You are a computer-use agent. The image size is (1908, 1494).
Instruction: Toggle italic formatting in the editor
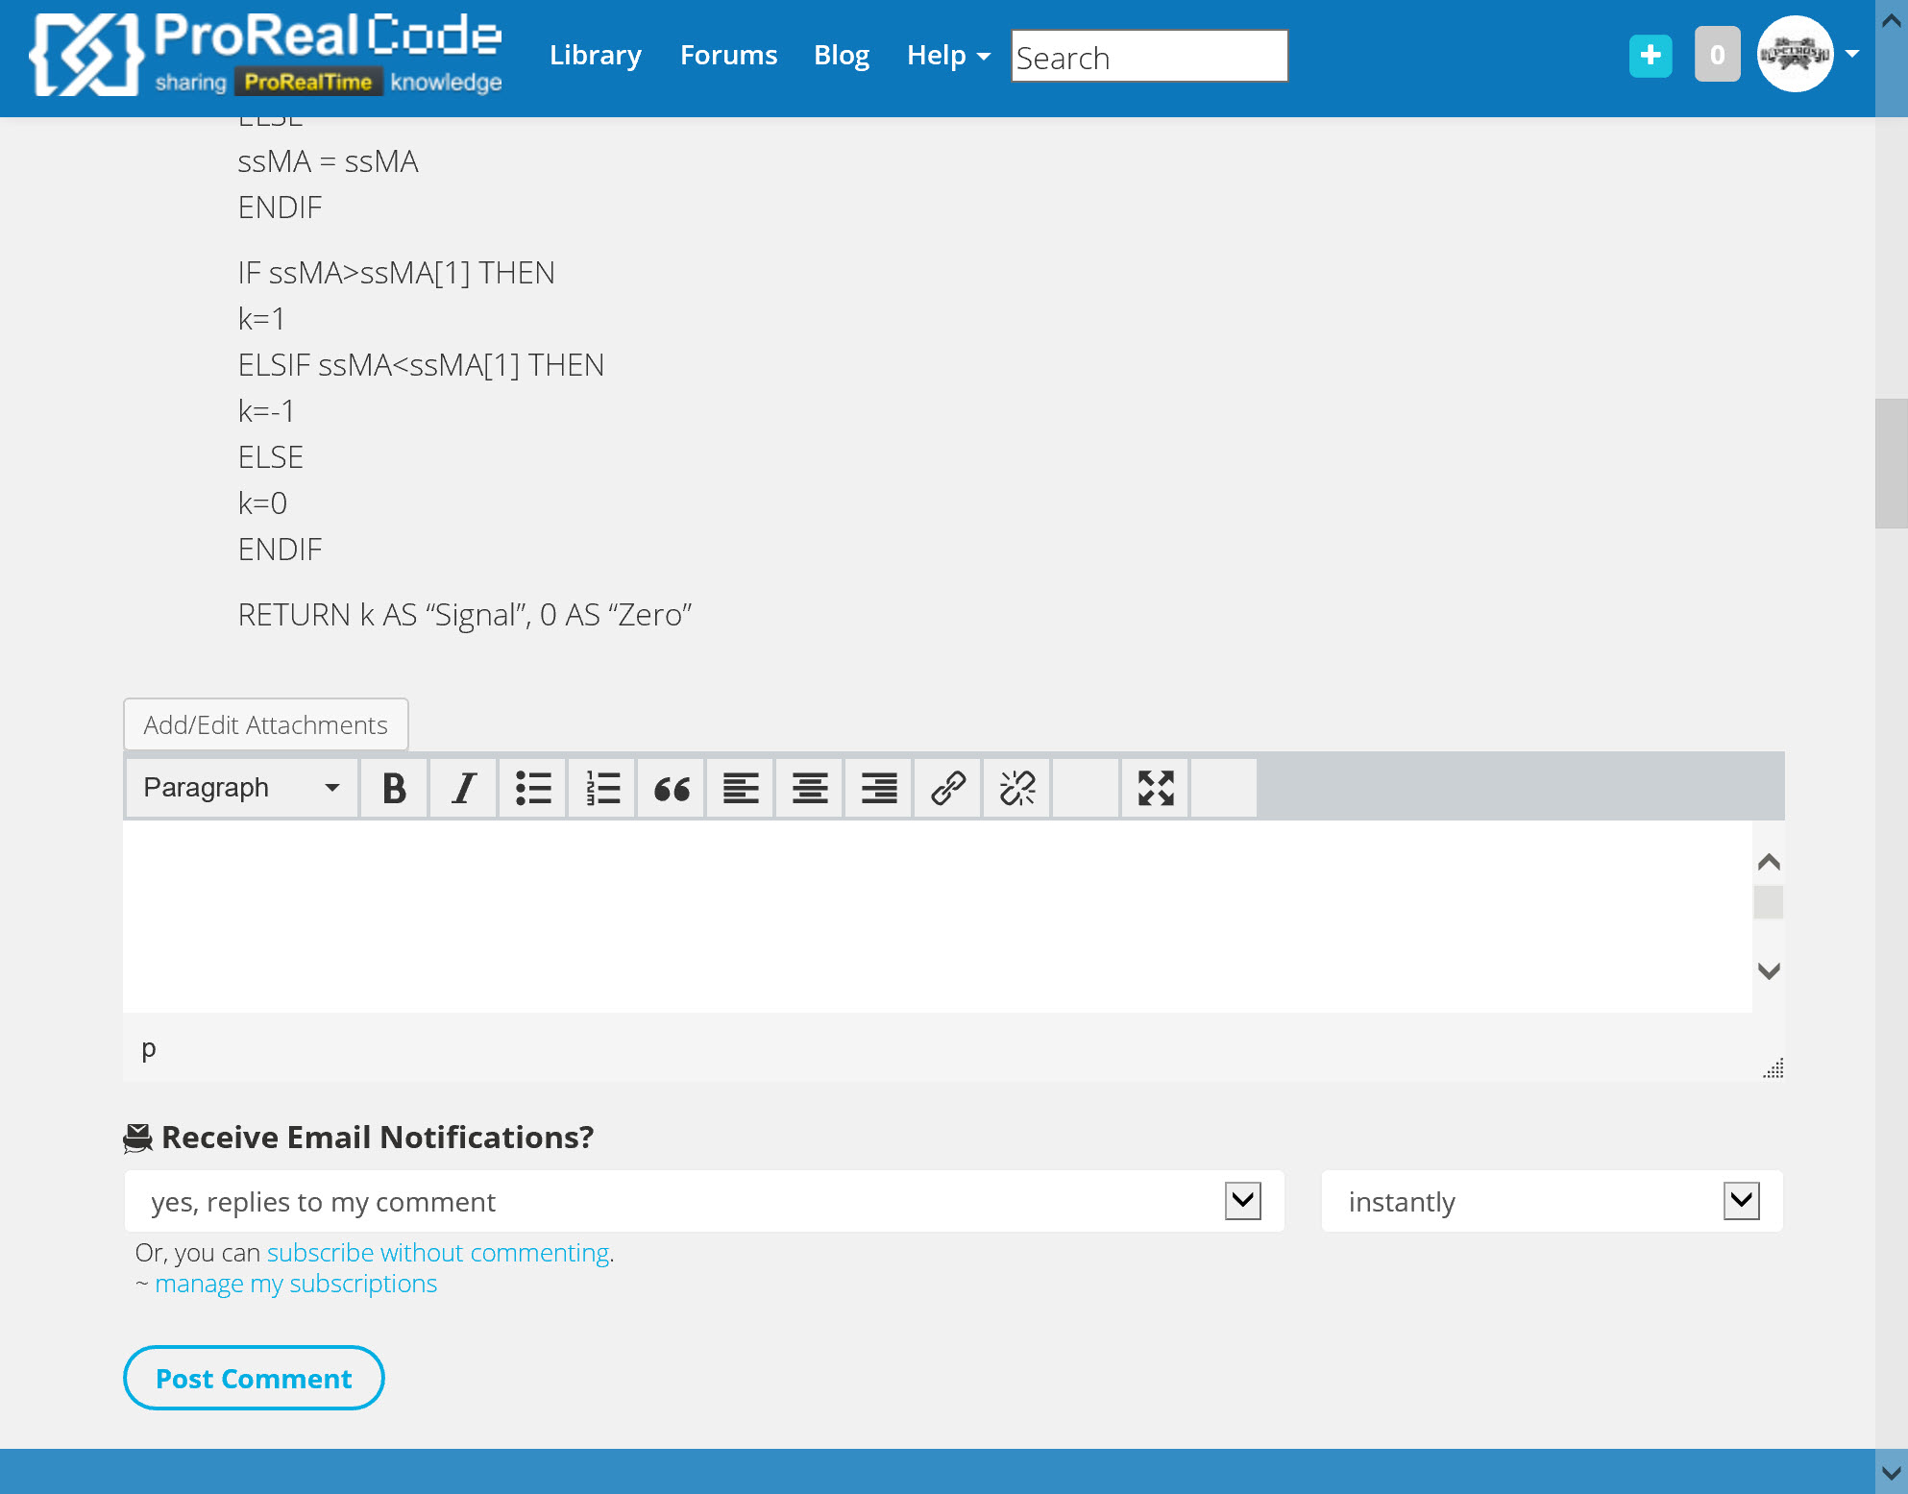click(x=463, y=788)
